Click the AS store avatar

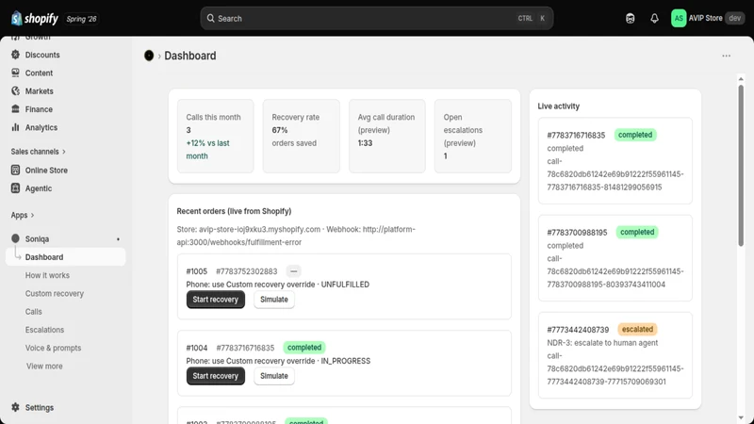[678, 18]
